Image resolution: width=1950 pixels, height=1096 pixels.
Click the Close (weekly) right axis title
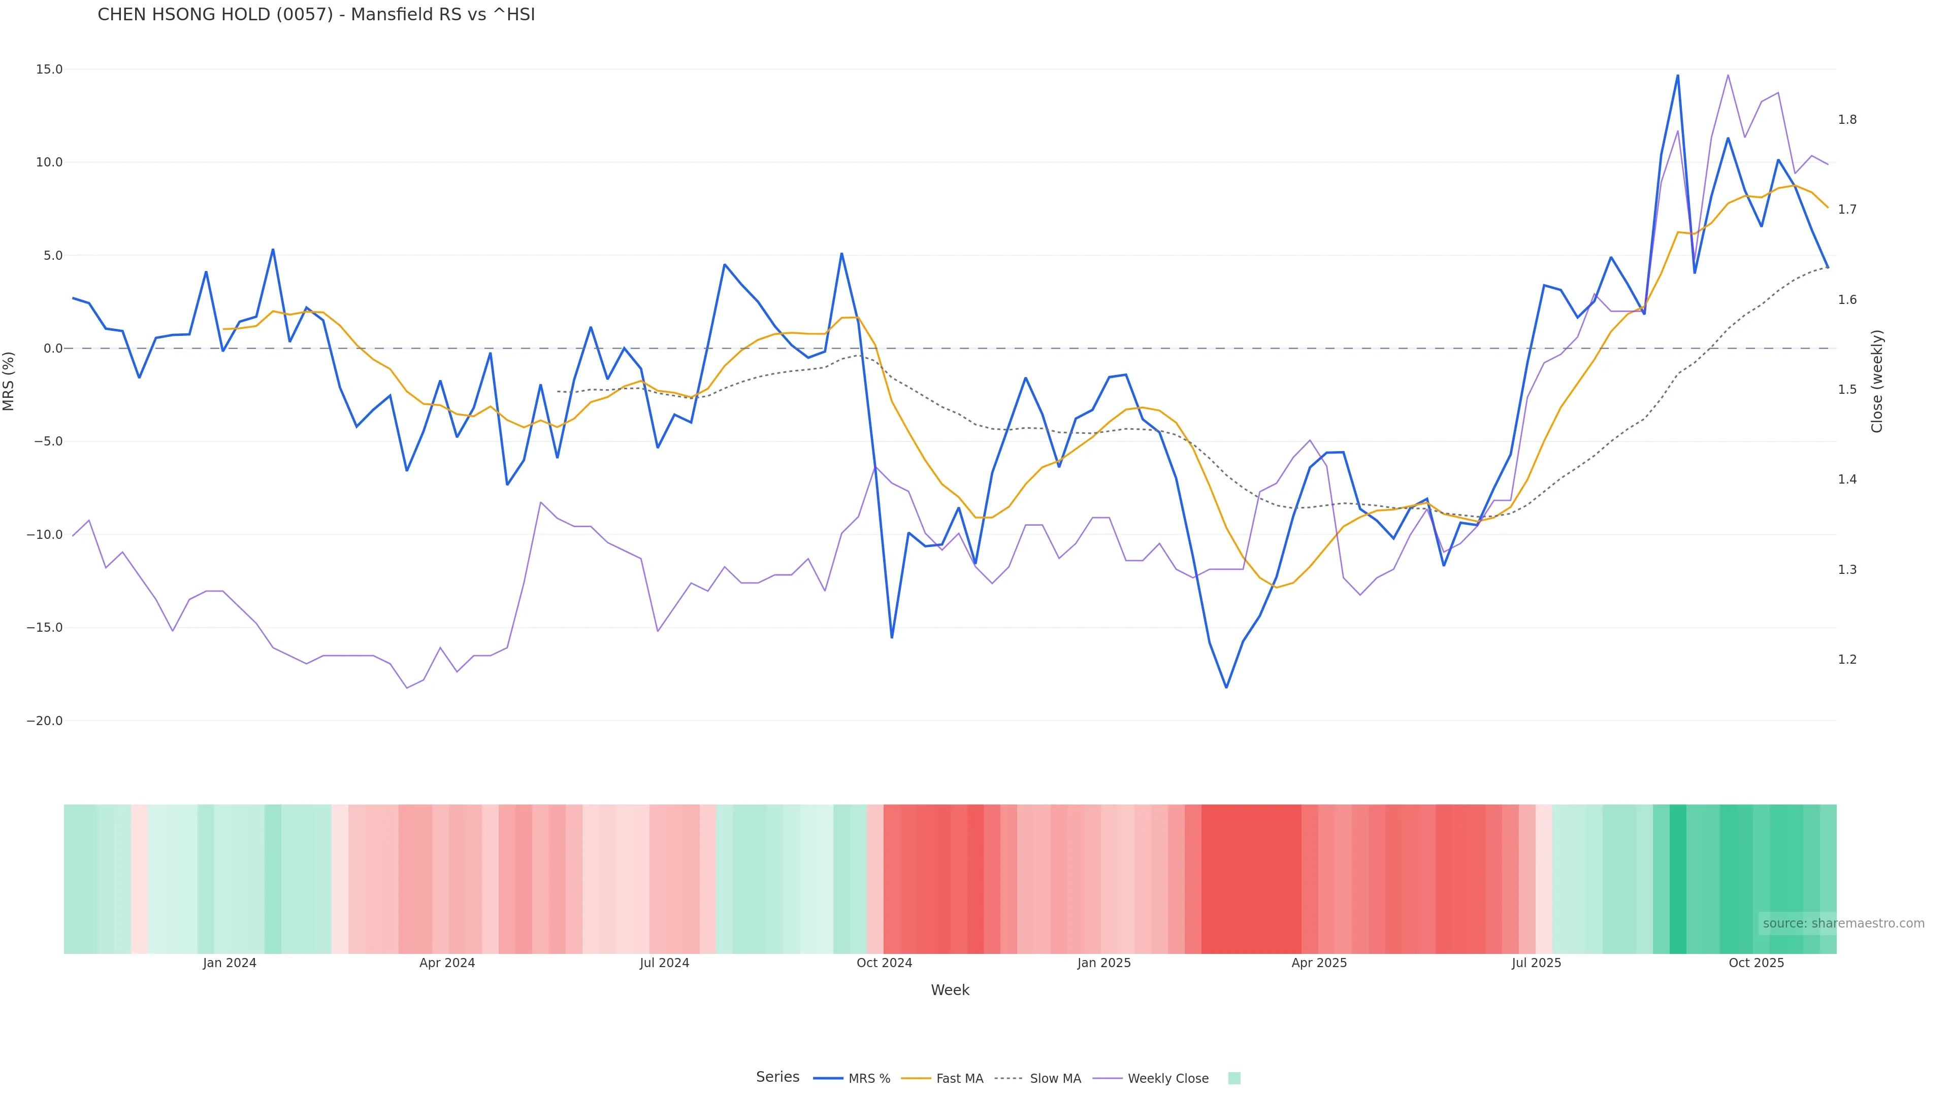[x=1876, y=381]
